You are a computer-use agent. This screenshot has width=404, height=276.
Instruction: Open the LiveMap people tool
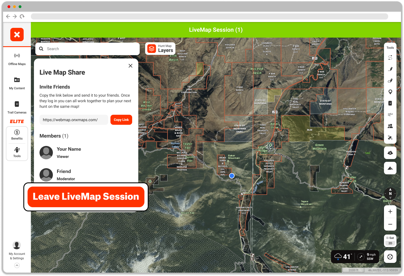coord(390,126)
